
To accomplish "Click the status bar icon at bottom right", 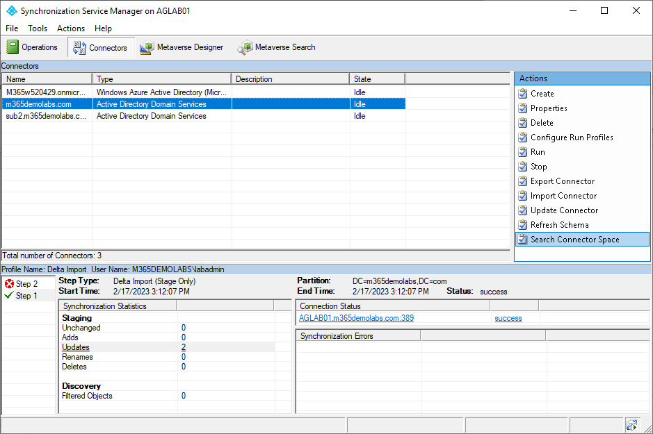I will click(x=631, y=424).
